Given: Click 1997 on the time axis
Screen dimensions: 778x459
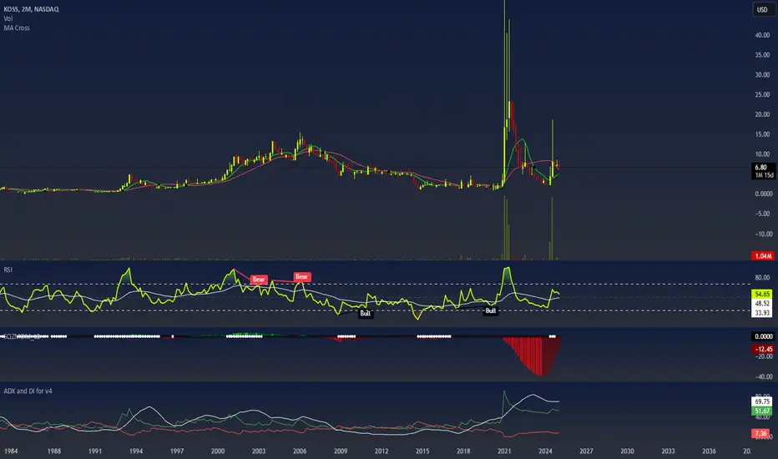Looking at the screenshot, I should tap(177, 451).
